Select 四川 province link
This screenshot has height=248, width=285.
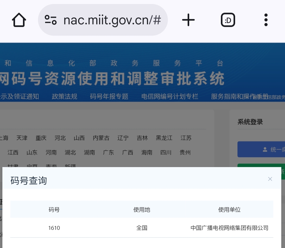(x=166, y=152)
